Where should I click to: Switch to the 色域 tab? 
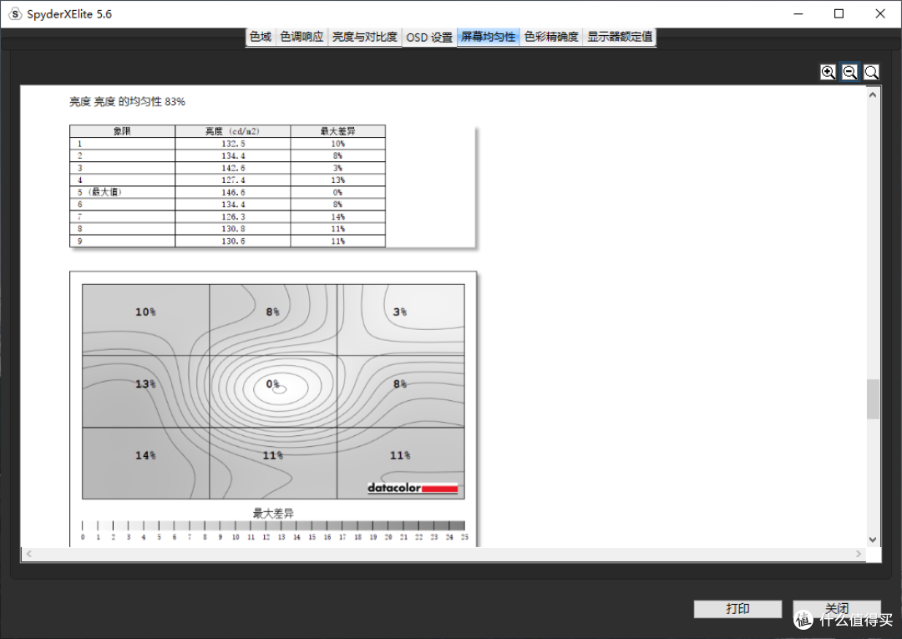tap(261, 37)
